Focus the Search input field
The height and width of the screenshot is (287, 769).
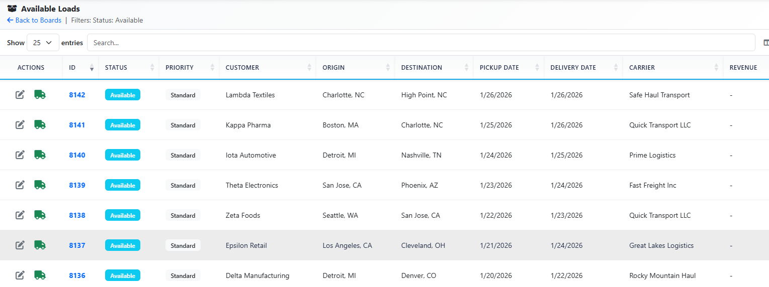point(420,43)
